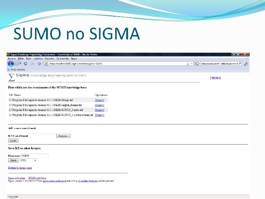265x199 pixels.
Task: Open the OWL format dropdown
Action: tap(28, 160)
